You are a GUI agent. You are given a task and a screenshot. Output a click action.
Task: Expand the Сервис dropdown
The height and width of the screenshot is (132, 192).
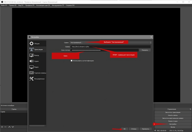pos(150,43)
